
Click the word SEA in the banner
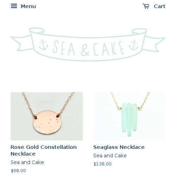click(x=64, y=48)
